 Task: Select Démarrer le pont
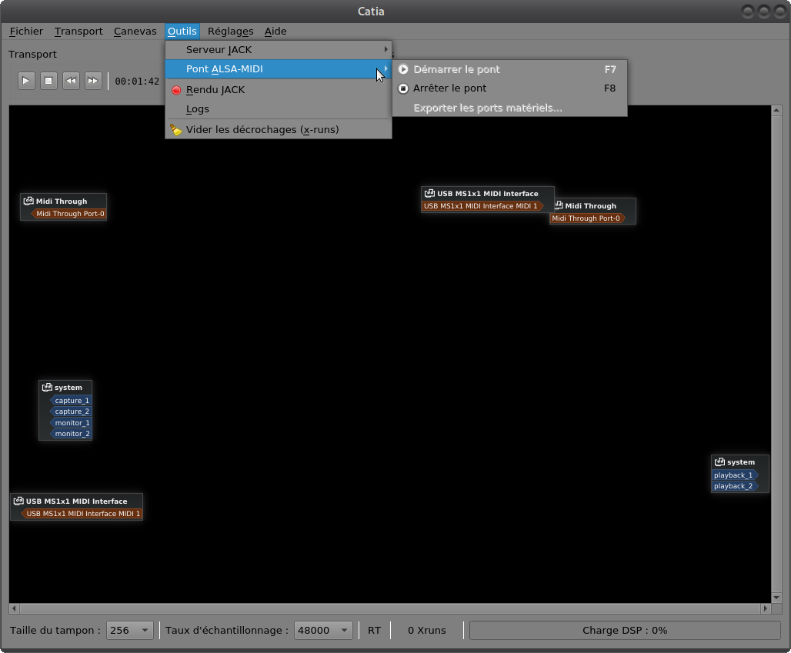coord(509,69)
